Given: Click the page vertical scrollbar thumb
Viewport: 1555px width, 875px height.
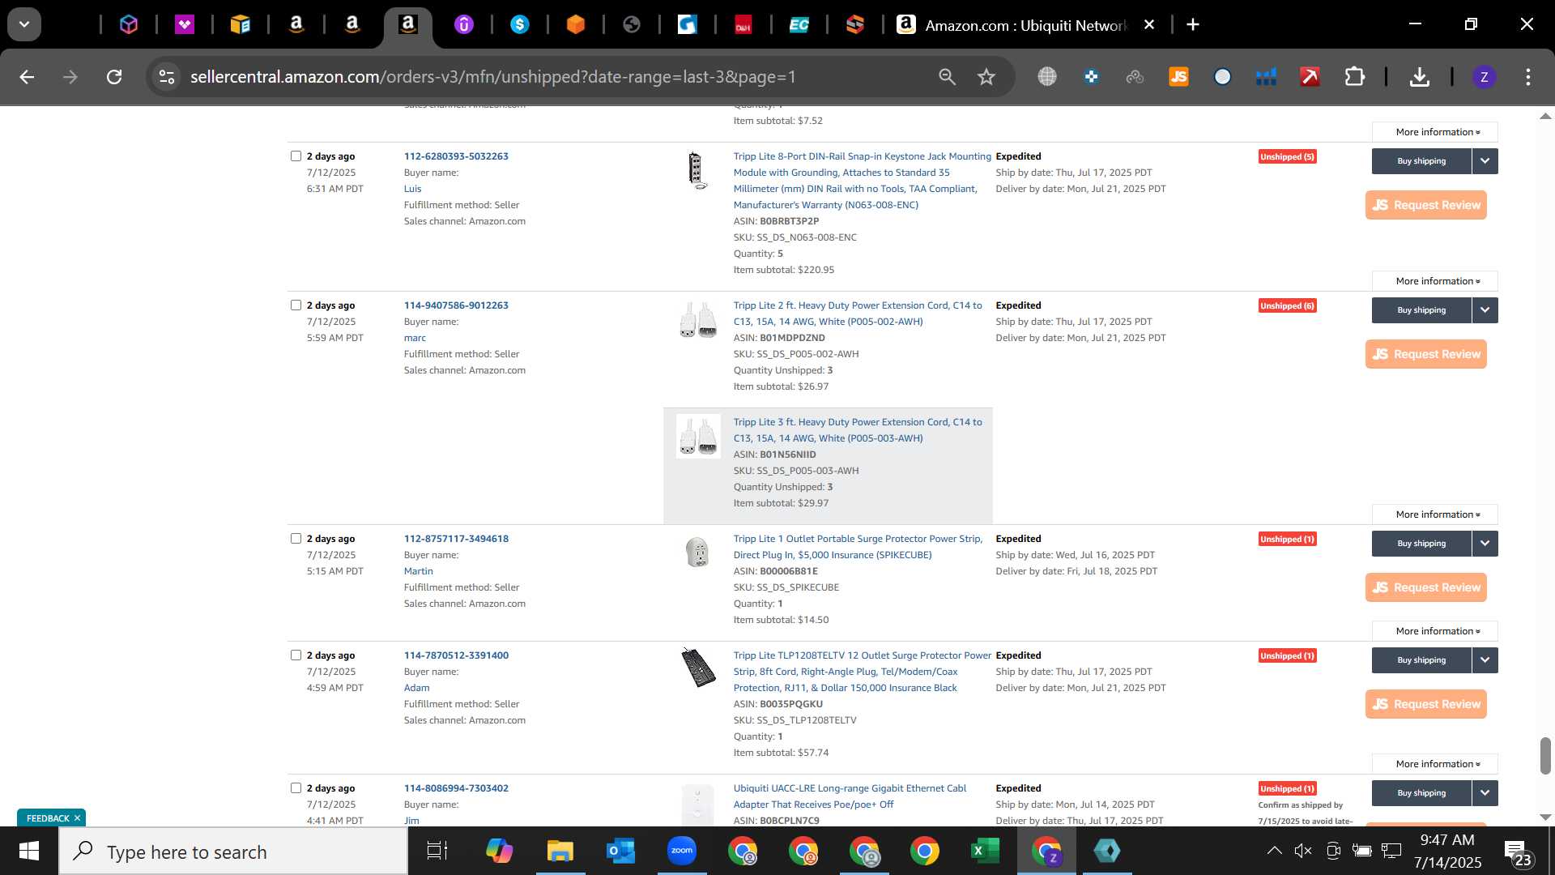Looking at the screenshot, I should 1545,755.
